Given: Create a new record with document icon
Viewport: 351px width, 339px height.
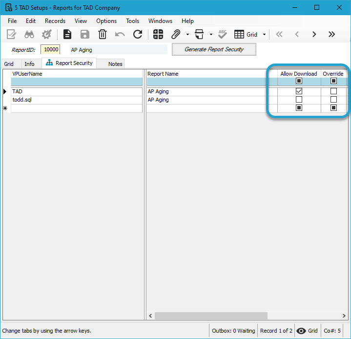Looking at the screenshot, I should coord(67,35).
